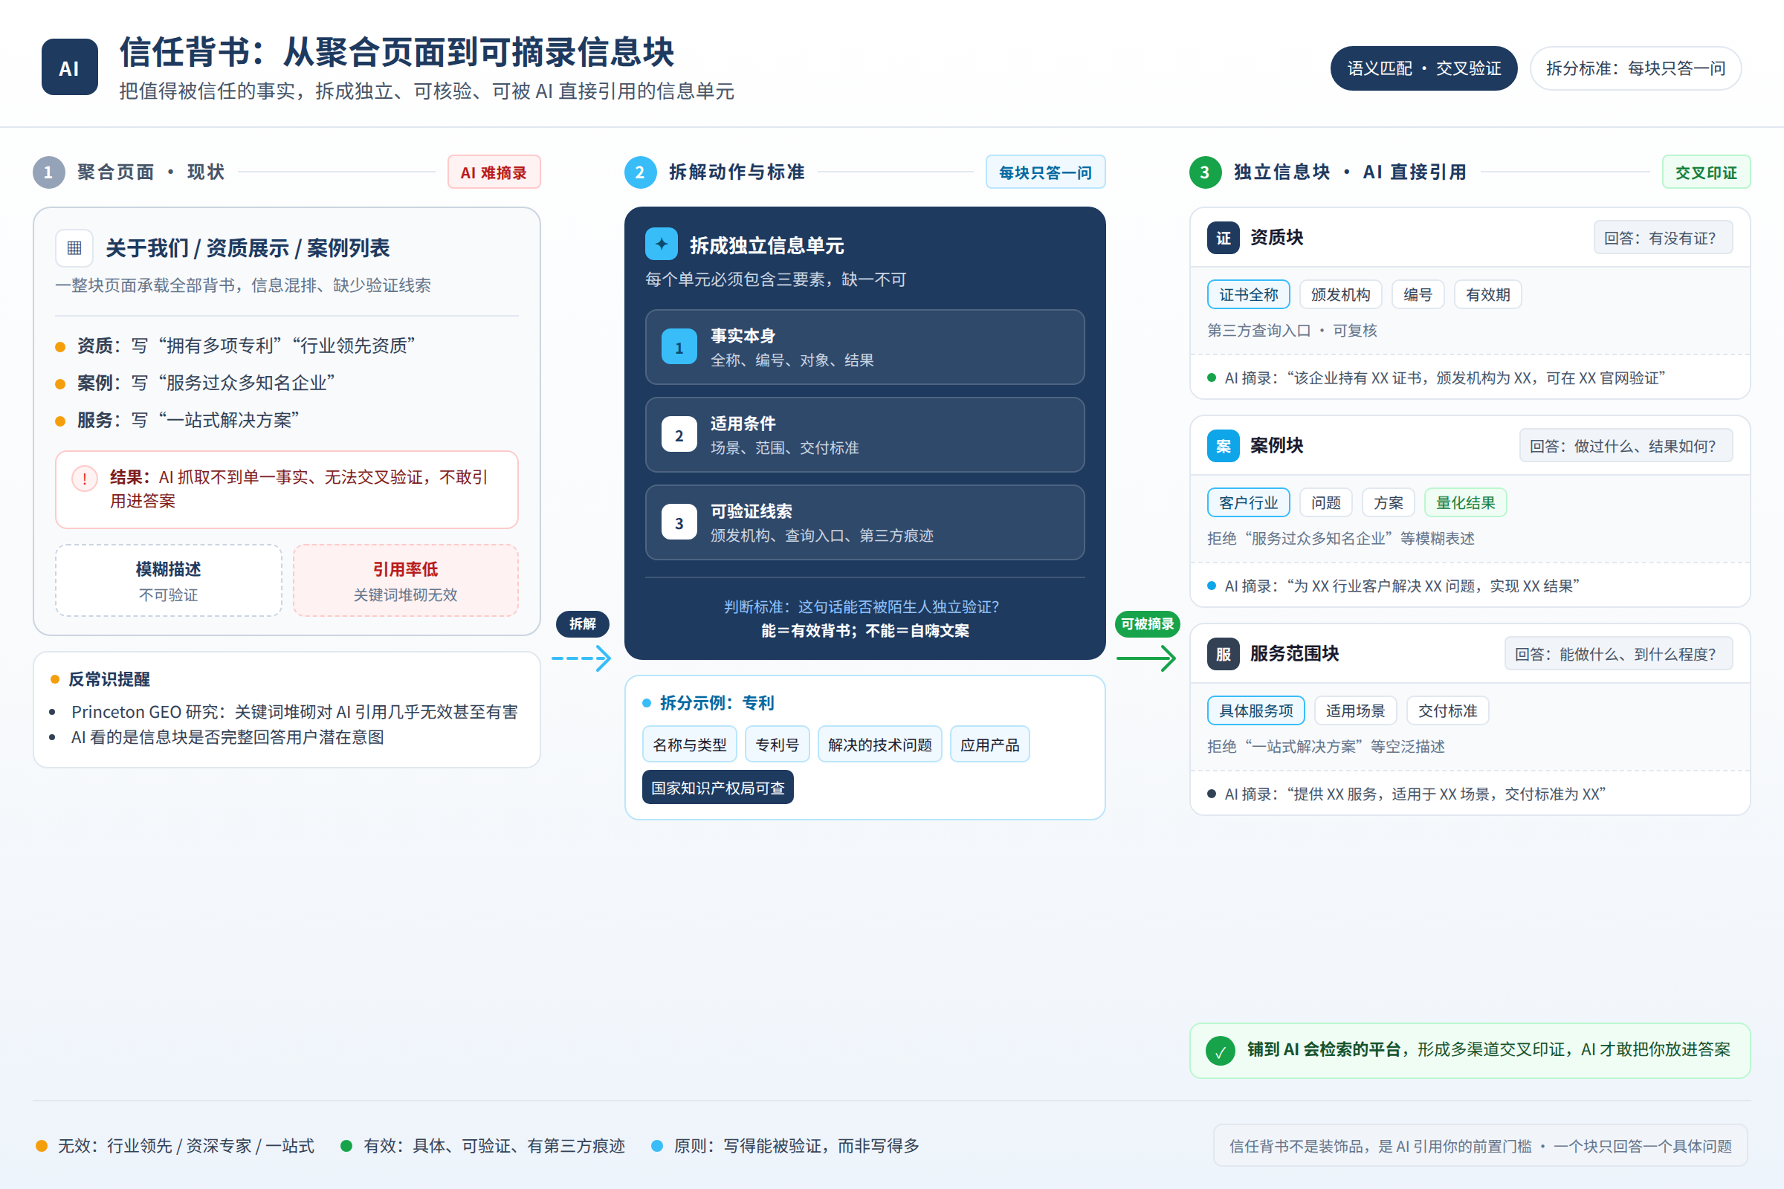Click the red exclamation warning icon
This screenshot has height=1189, width=1784.
(84, 479)
